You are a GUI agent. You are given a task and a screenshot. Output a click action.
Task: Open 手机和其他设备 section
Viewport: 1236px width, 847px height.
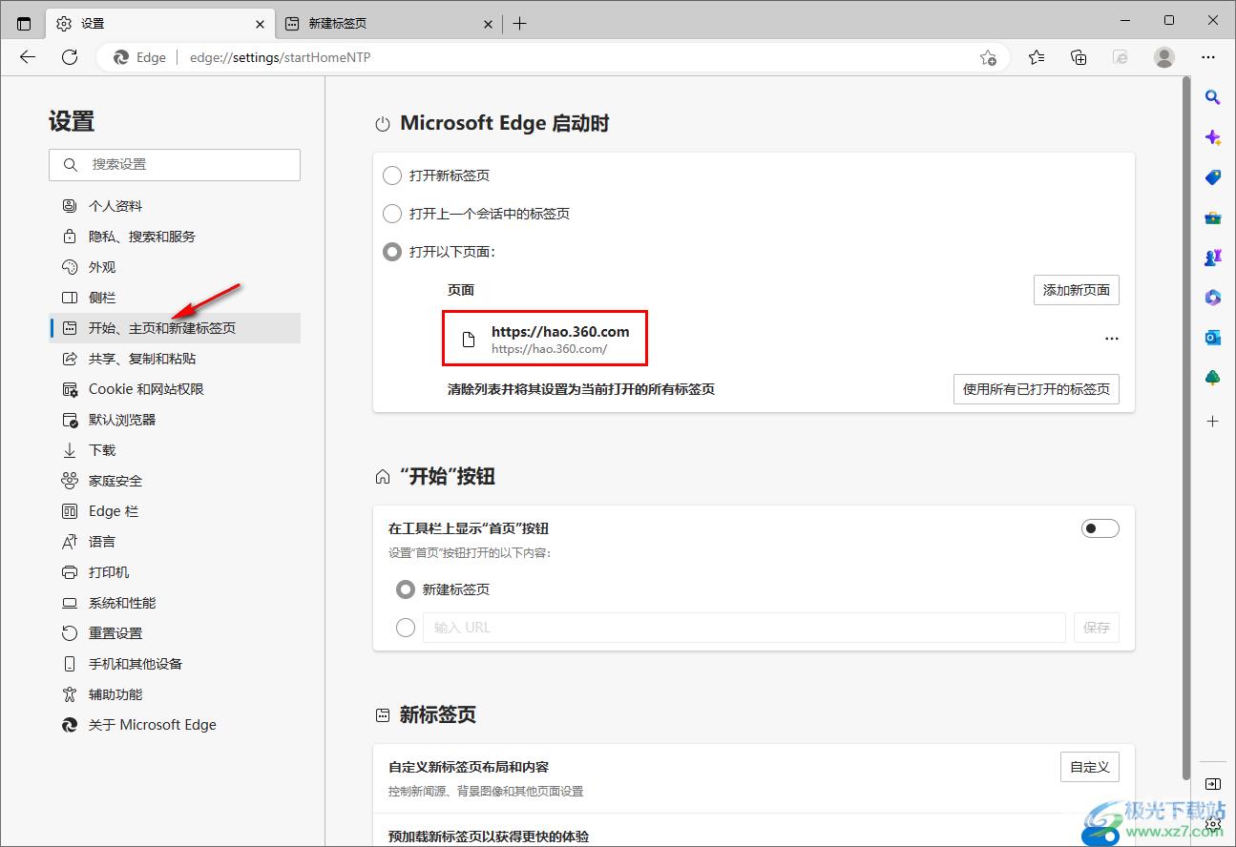point(175,664)
